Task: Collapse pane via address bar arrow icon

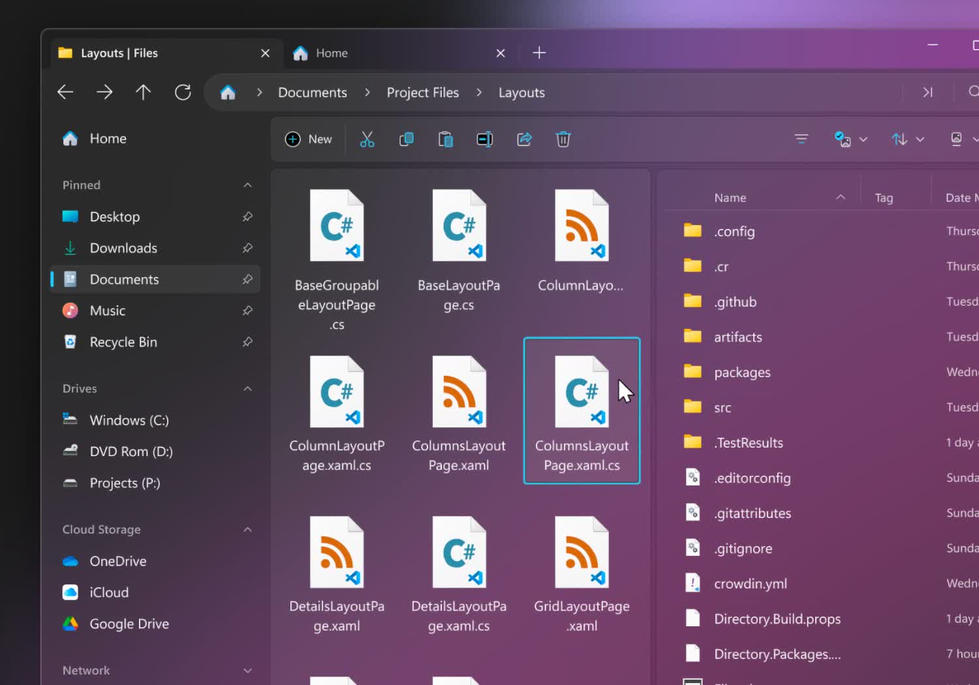Action: 927,92
